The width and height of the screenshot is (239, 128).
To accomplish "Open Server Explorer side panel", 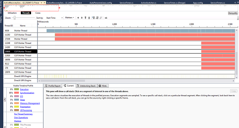I will point(1,7).
